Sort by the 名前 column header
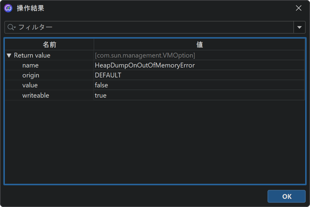The height and width of the screenshot is (207, 310). pos(49,45)
